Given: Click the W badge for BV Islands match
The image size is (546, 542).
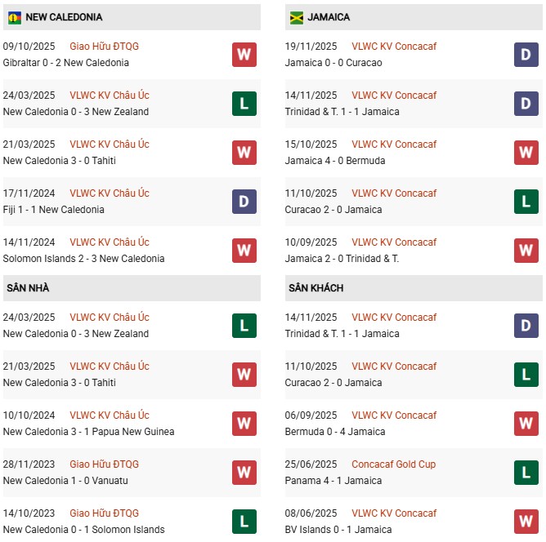Looking at the screenshot, I should (x=526, y=522).
